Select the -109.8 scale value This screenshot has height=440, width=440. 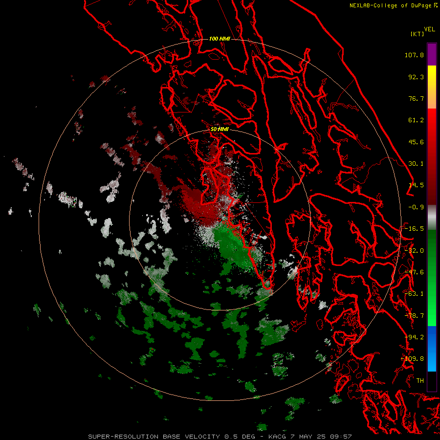(x=412, y=359)
